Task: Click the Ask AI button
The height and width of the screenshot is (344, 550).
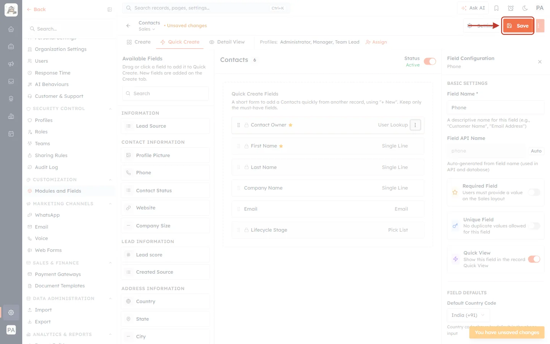Action: pyautogui.click(x=473, y=8)
